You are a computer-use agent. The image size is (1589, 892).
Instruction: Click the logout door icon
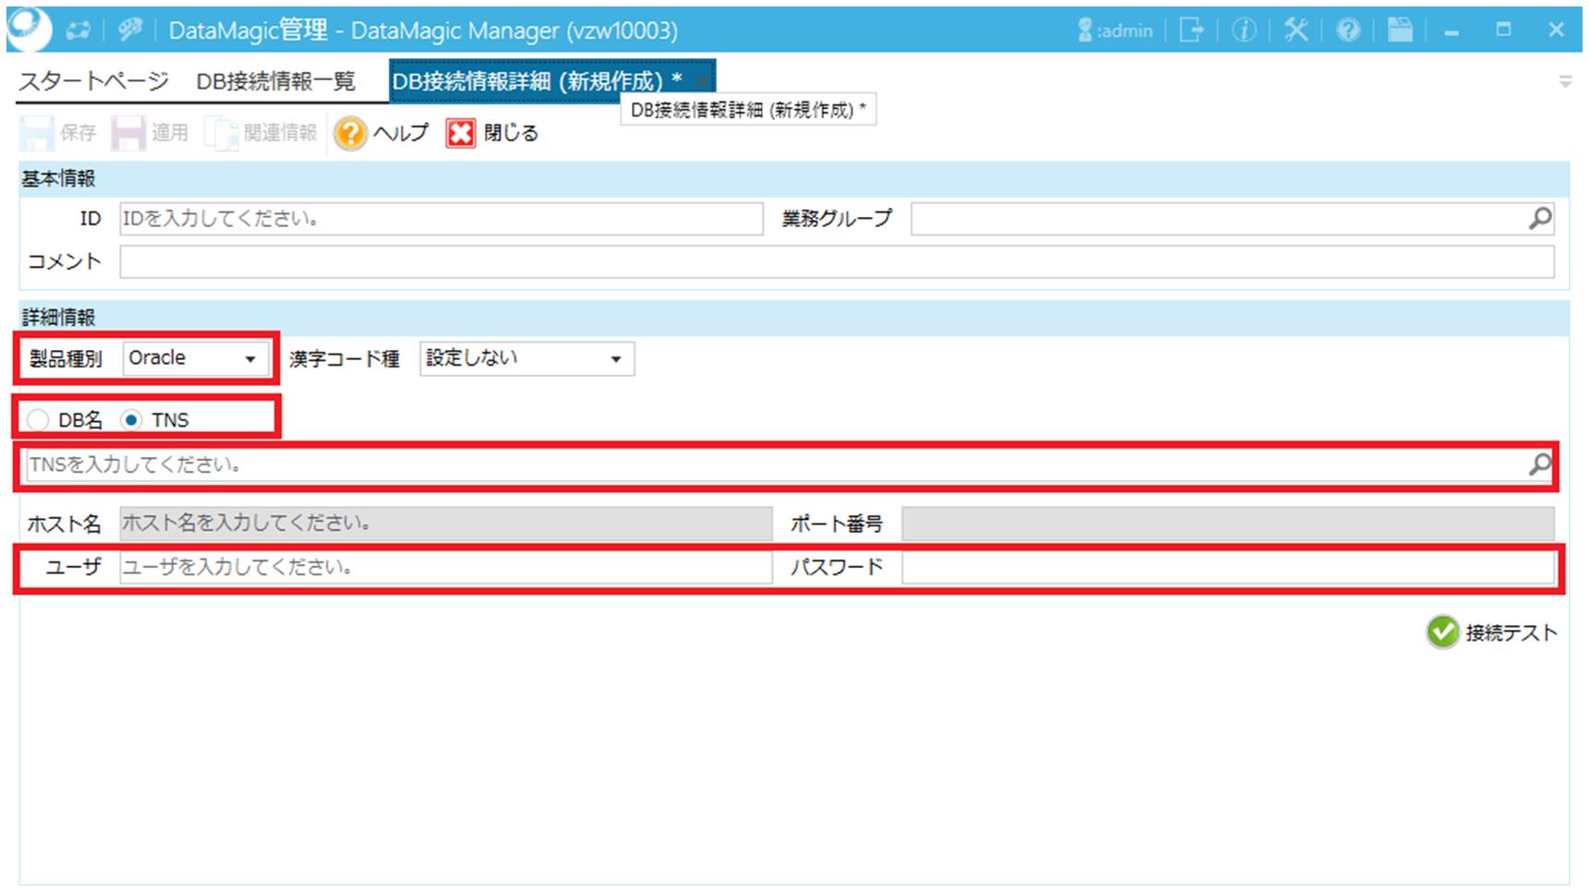click(x=1192, y=30)
